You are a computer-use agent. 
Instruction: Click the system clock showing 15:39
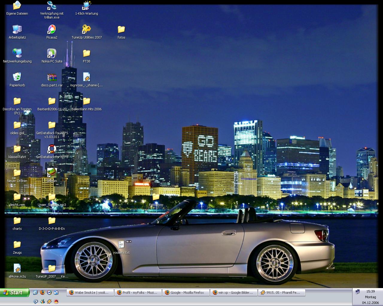(370, 291)
